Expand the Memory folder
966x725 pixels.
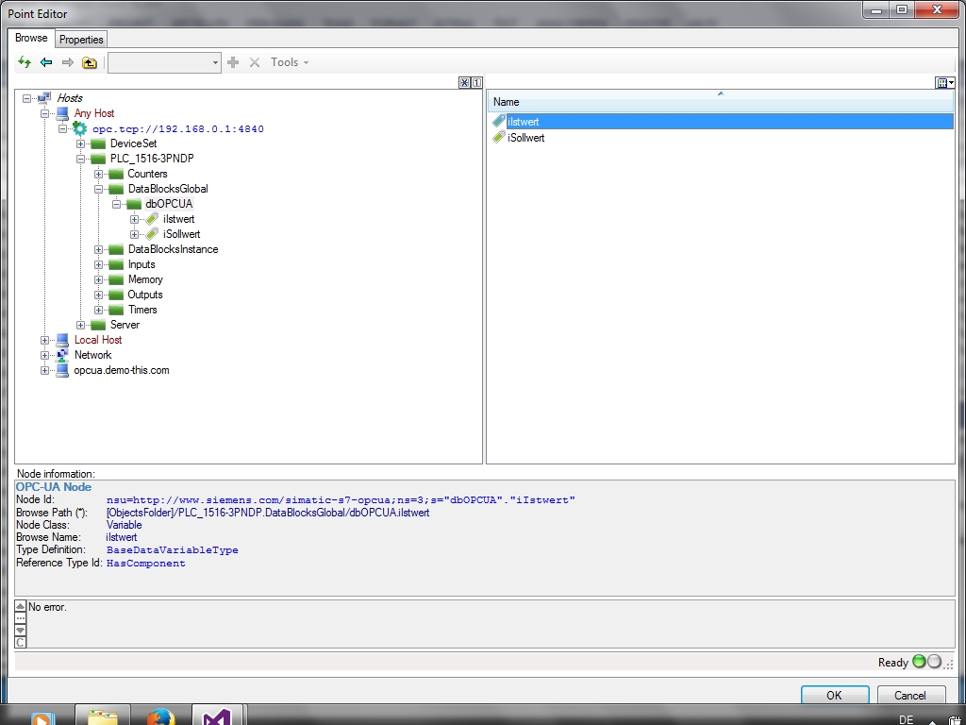tap(98, 279)
